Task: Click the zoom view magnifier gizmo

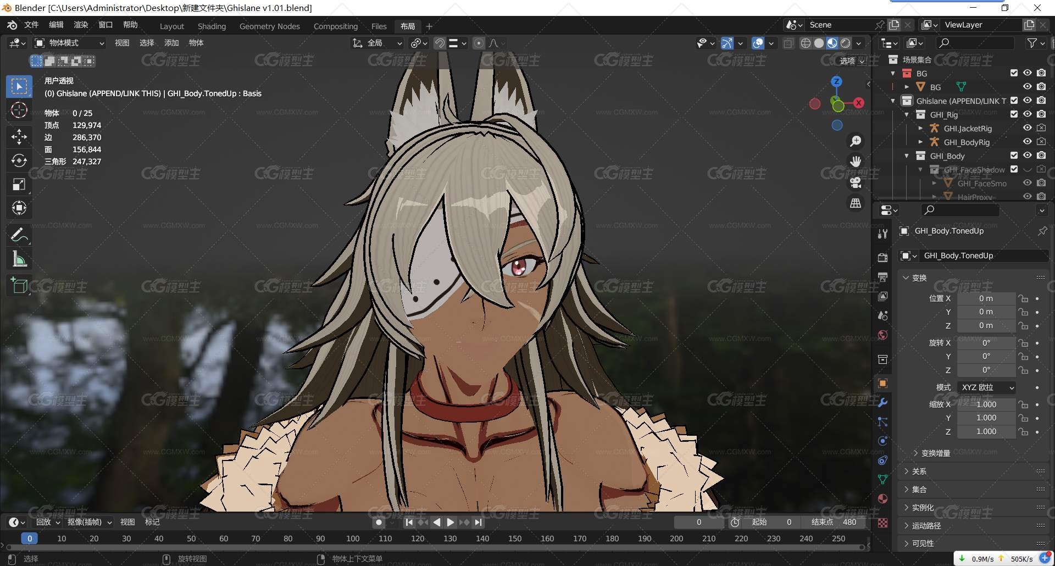Action: click(x=856, y=141)
